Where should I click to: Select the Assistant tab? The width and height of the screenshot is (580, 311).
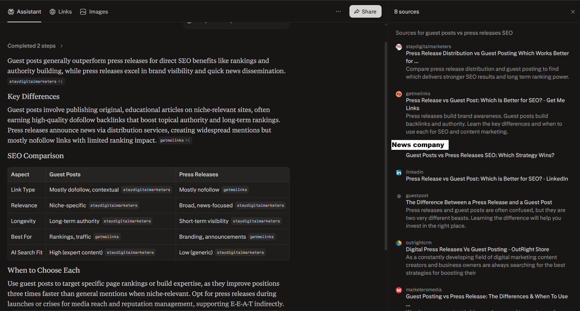point(24,12)
